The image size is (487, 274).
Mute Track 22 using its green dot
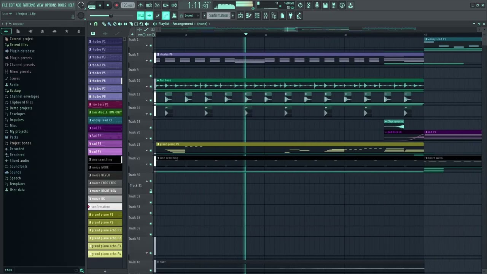[151, 151]
